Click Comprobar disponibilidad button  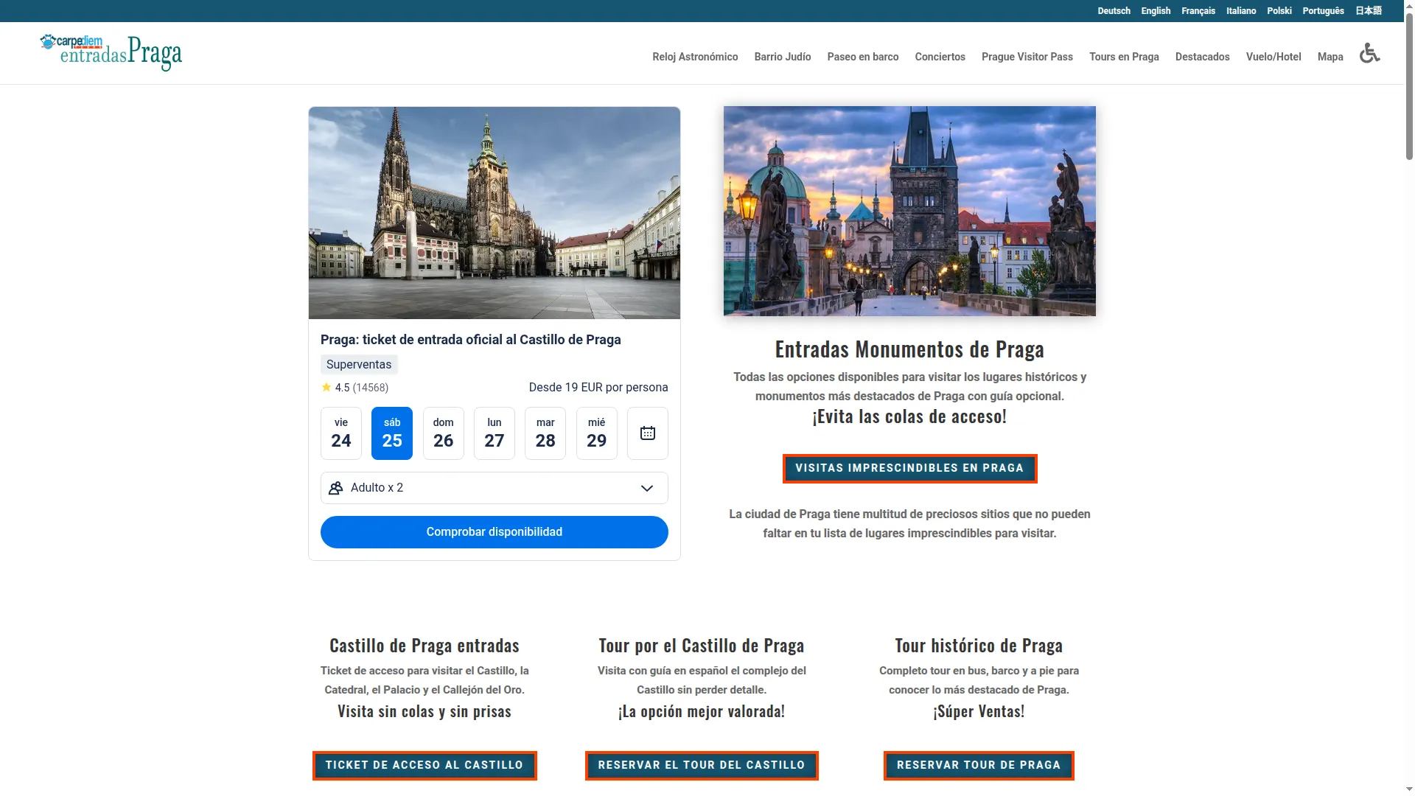coord(495,532)
